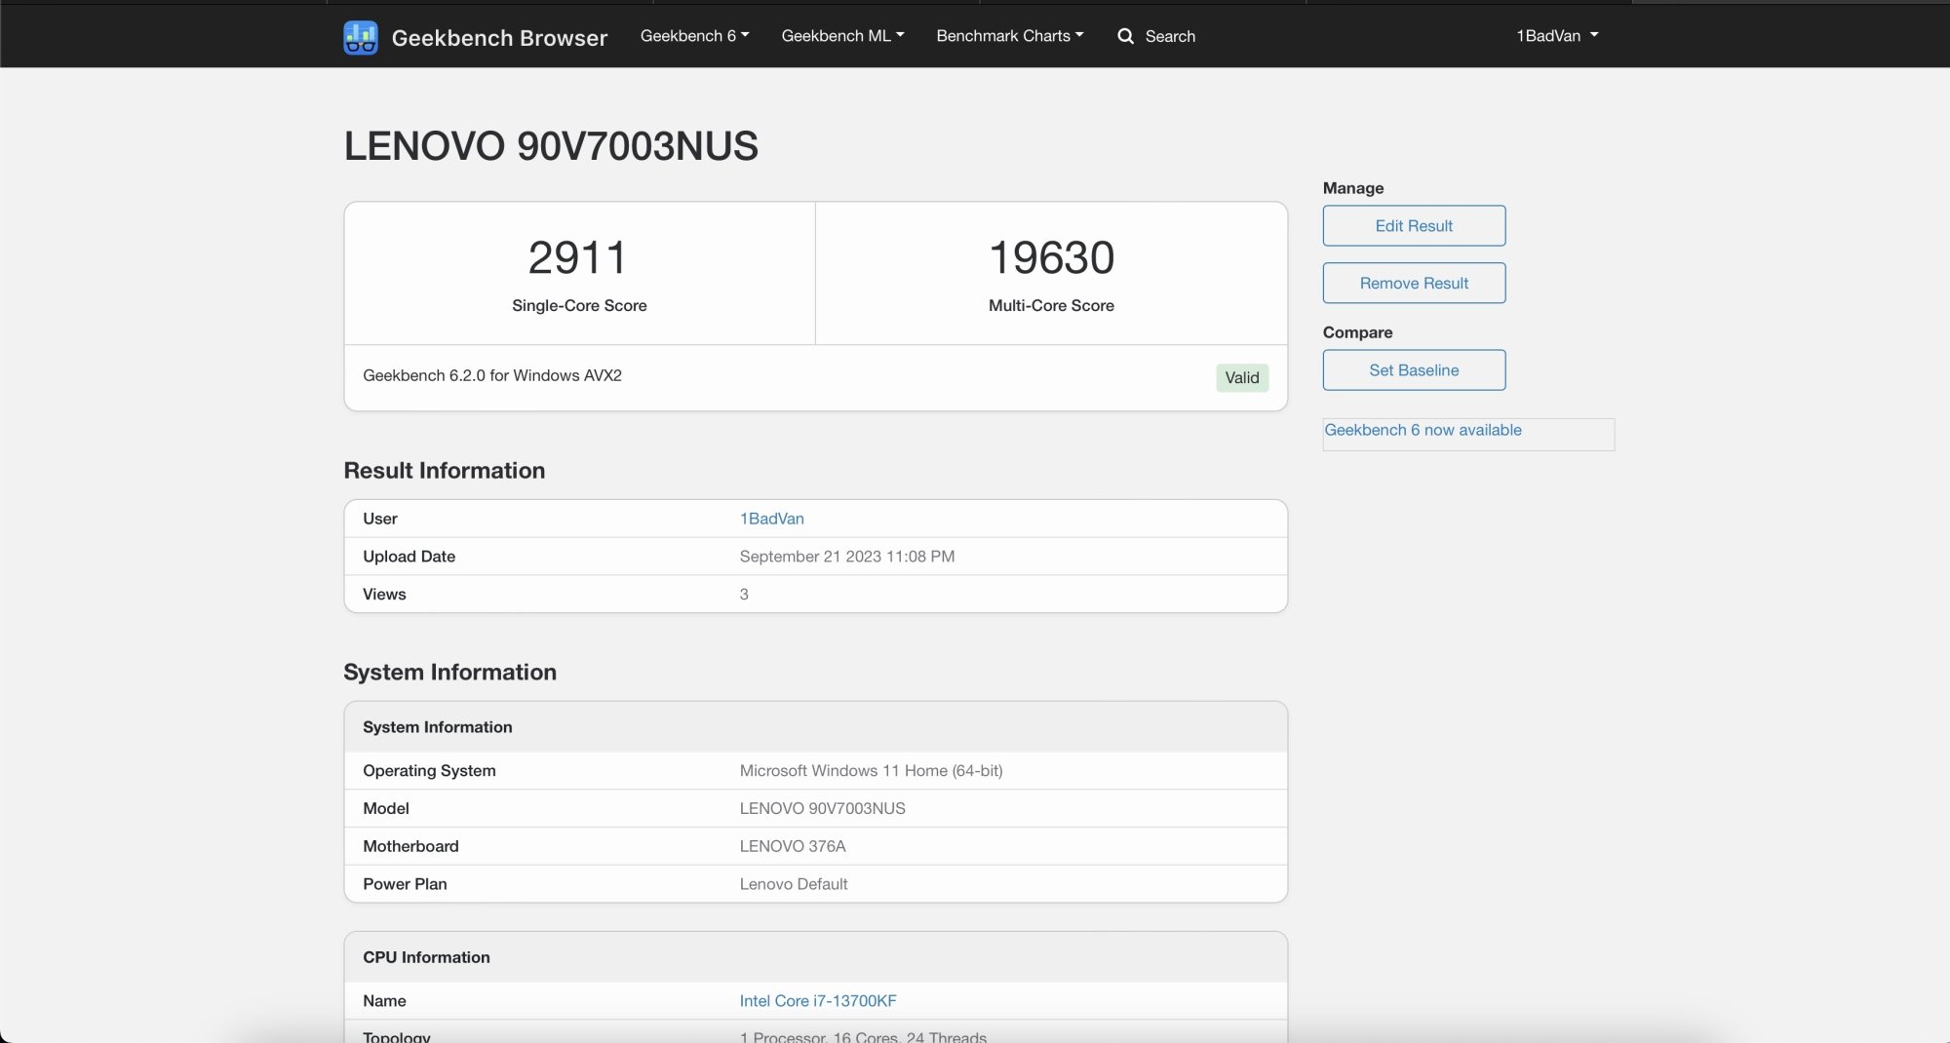Click the Motherboard row label

tap(410, 847)
